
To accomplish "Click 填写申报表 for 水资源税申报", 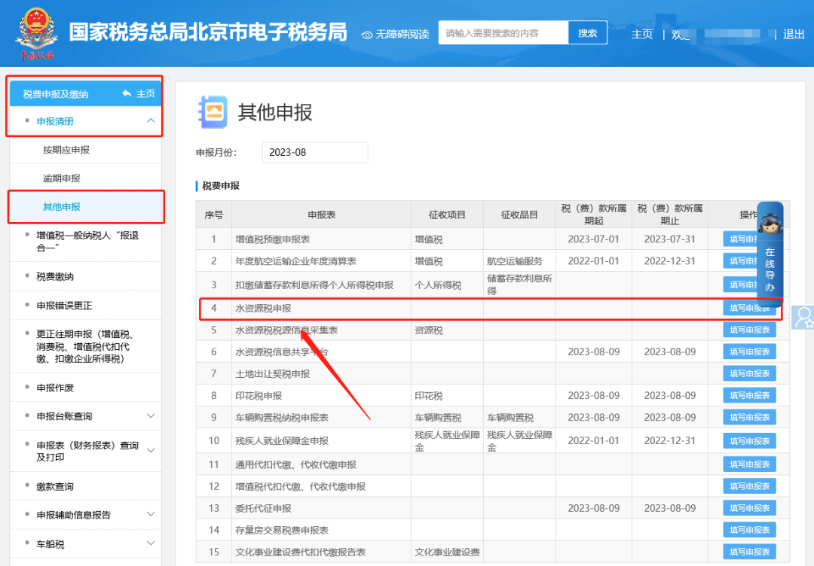I will (749, 308).
